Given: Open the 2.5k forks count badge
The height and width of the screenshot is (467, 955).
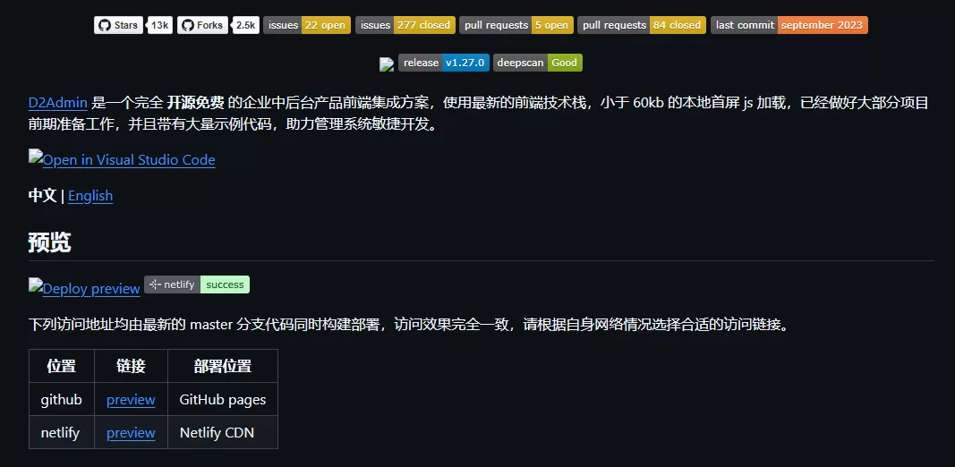Looking at the screenshot, I should click(x=246, y=25).
